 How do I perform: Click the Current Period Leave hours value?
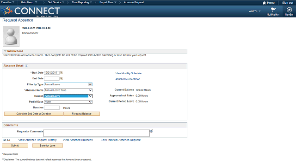click(142, 101)
